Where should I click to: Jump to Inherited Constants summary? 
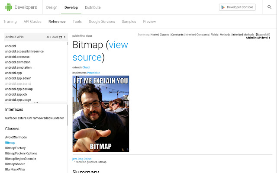(x=197, y=35)
